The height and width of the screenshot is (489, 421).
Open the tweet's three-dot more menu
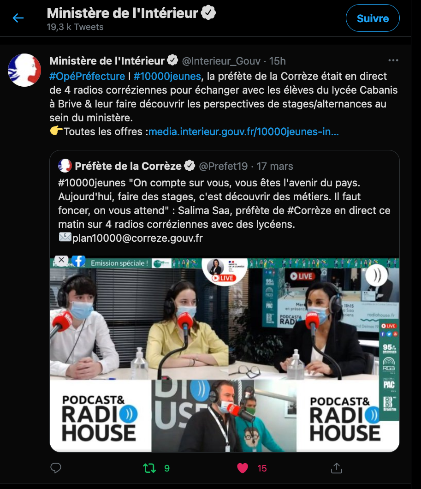[x=393, y=60]
